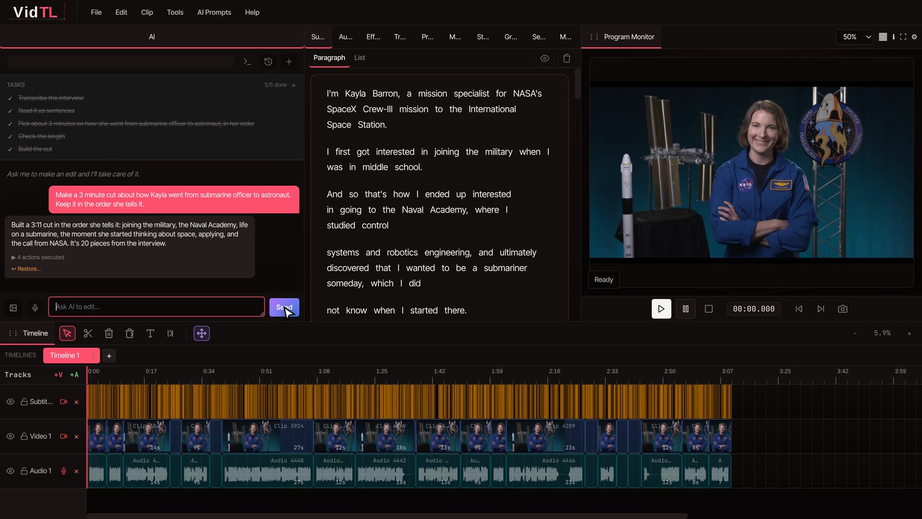
Task: Hide the Audio 1 track
Action: tap(10, 471)
